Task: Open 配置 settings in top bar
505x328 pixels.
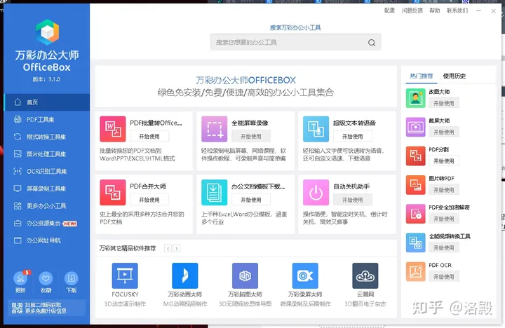Action: pyautogui.click(x=389, y=11)
